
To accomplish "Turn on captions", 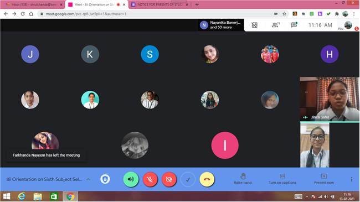I will click(282, 179).
